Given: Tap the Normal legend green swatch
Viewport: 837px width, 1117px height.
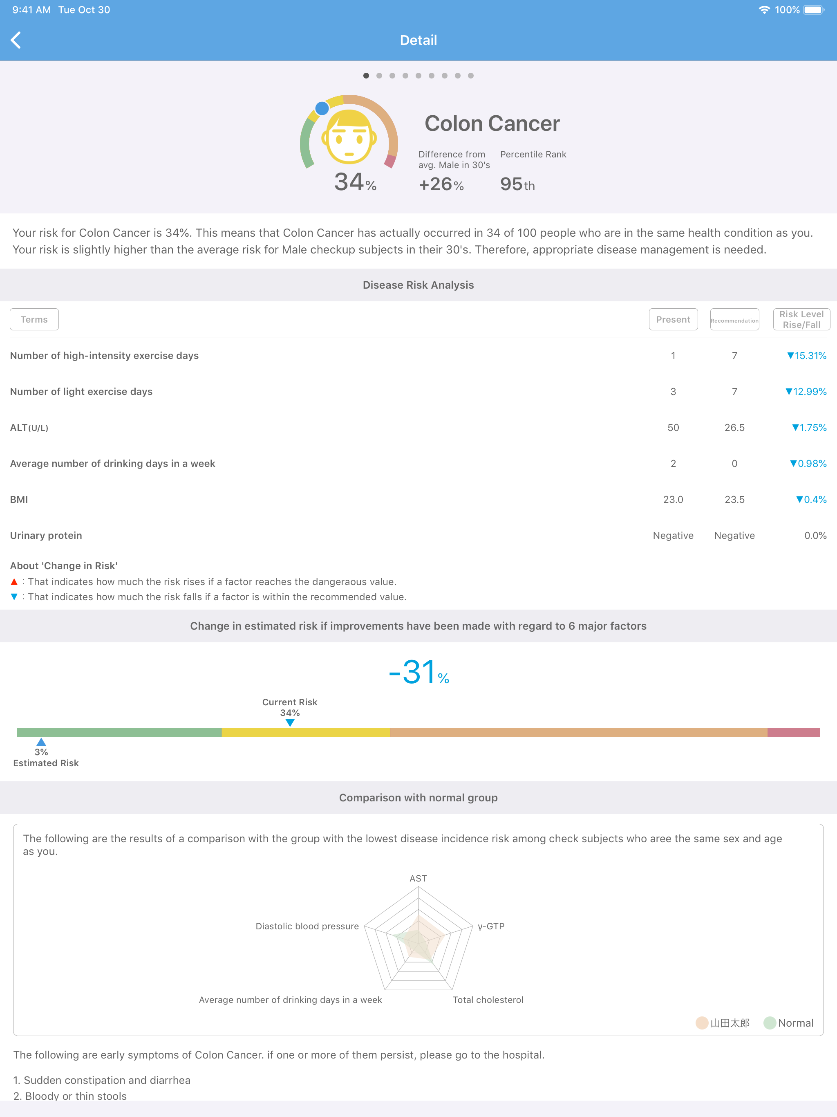Looking at the screenshot, I should coord(770,1023).
